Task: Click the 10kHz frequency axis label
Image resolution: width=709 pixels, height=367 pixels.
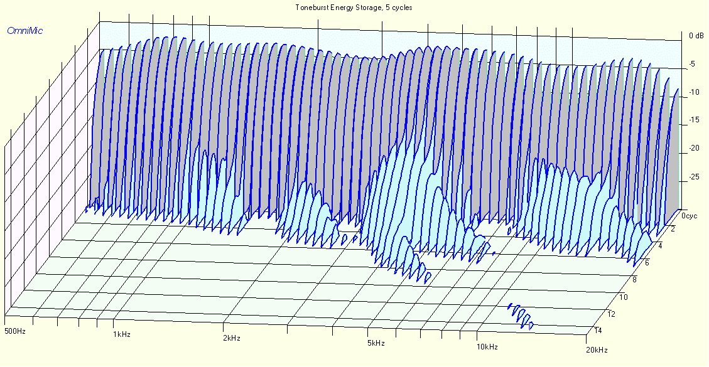Action: tap(487, 347)
